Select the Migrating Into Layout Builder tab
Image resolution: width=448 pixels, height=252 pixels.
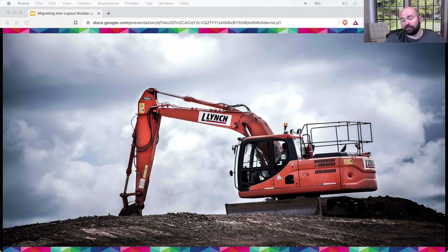66,13
